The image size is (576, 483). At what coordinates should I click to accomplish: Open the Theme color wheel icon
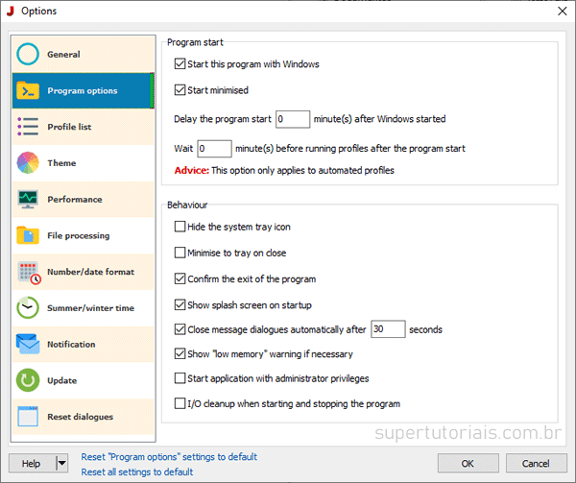pyautogui.click(x=28, y=163)
